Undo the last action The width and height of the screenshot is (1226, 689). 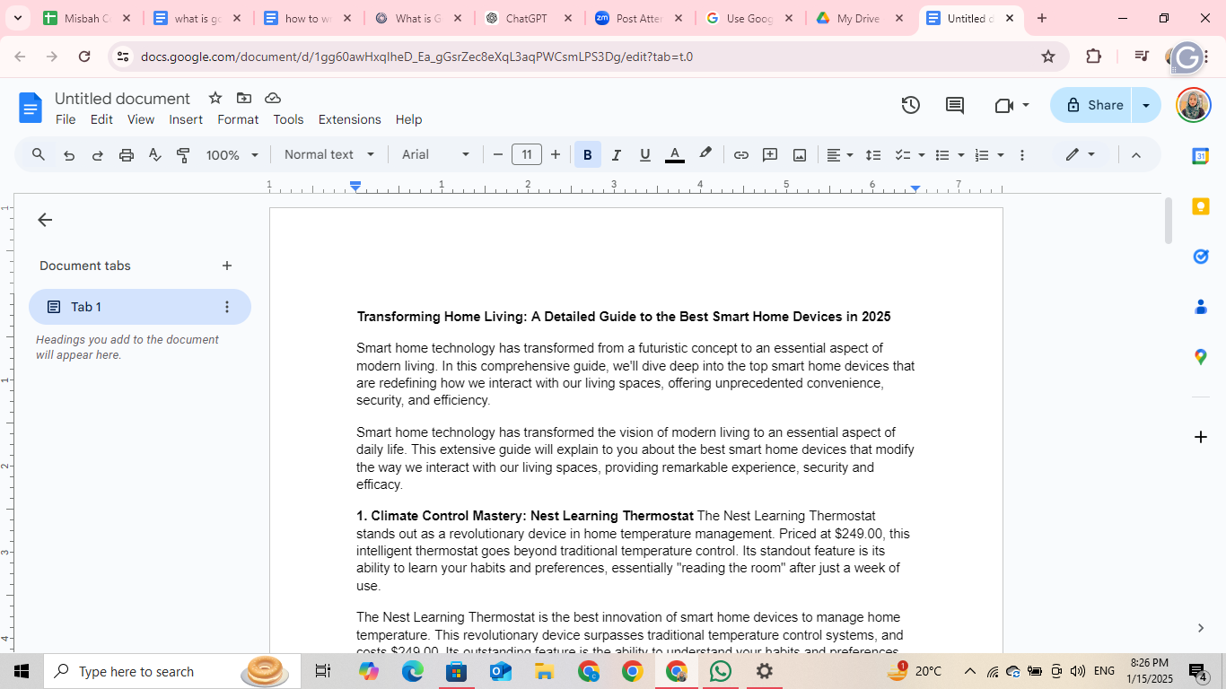(x=69, y=155)
